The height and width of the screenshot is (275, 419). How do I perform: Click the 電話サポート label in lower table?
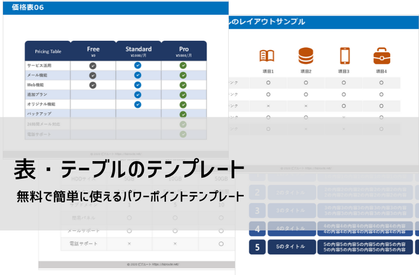click(84, 244)
